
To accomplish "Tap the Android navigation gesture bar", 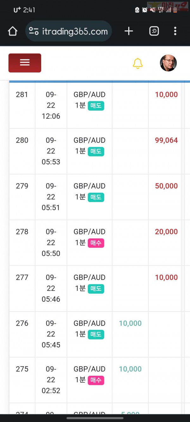I will 95,418.
